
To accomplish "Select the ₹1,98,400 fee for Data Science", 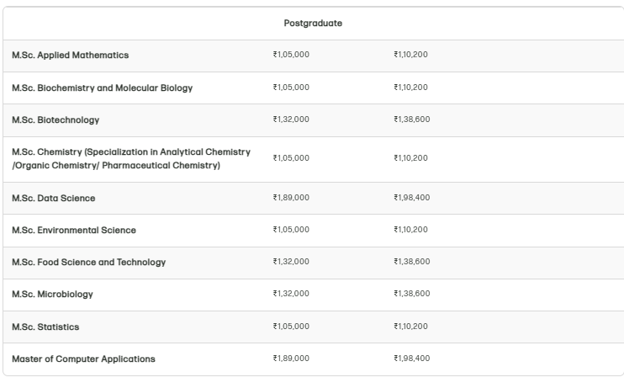I will tap(411, 198).
